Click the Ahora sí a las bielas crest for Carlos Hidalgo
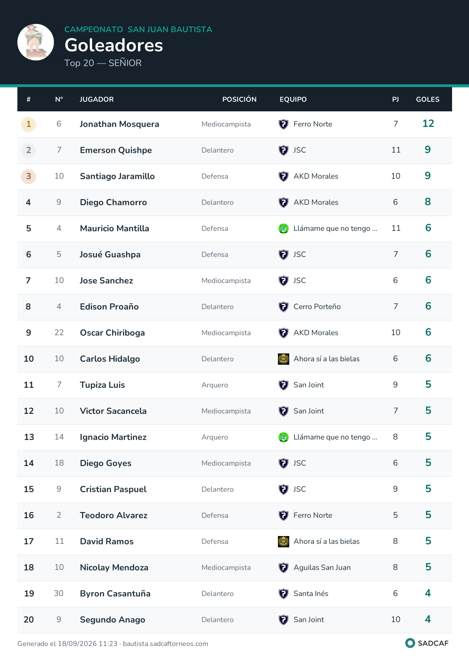 tap(284, 359)
